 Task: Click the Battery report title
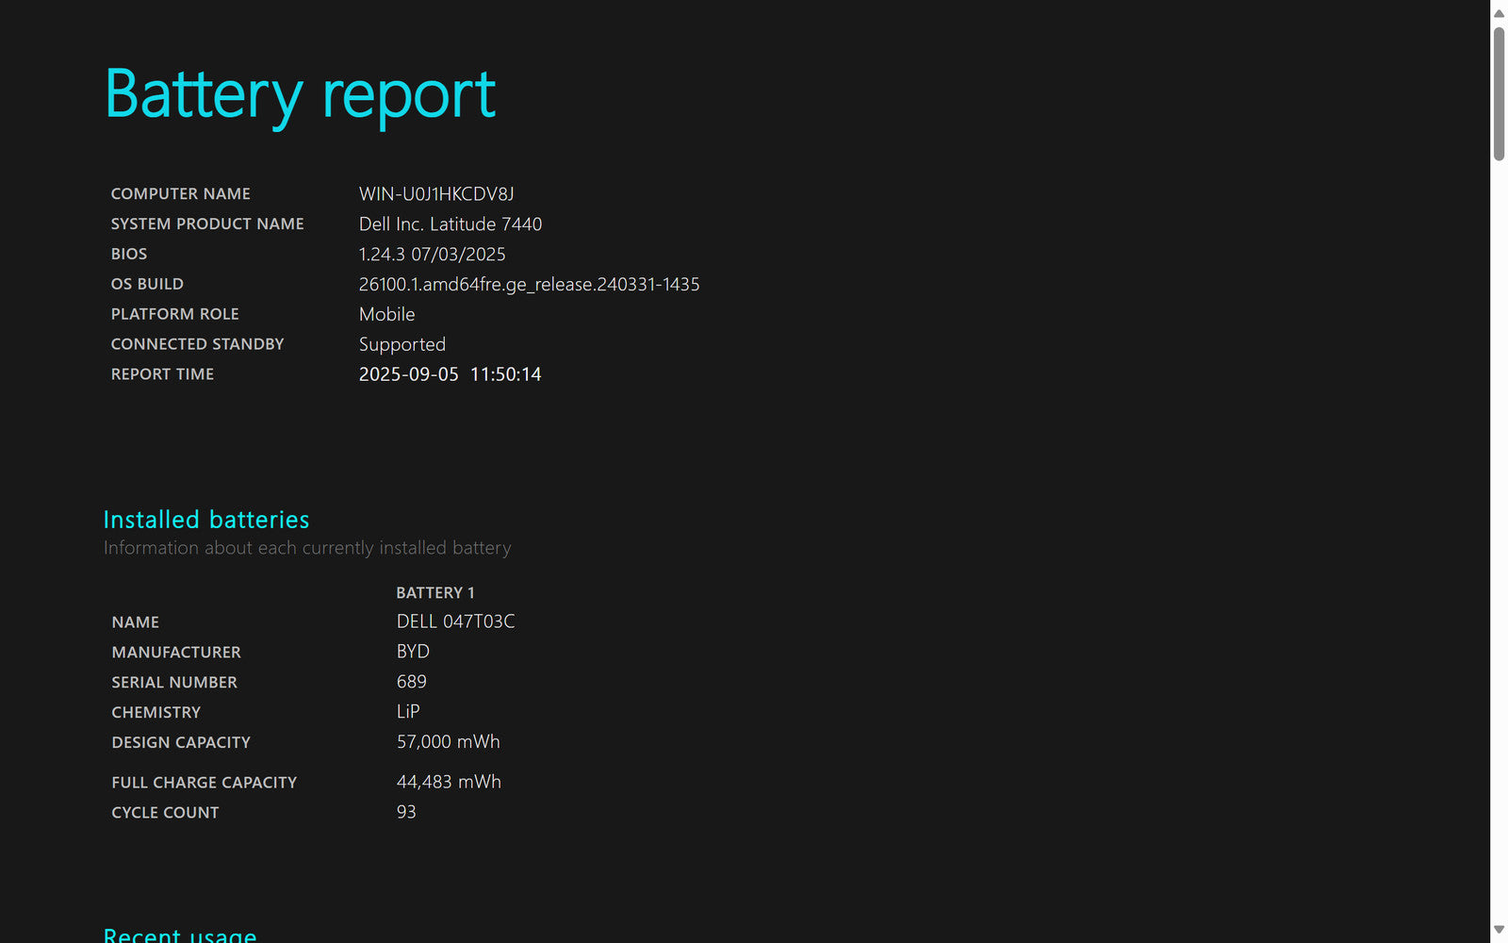tap(300, 94)
